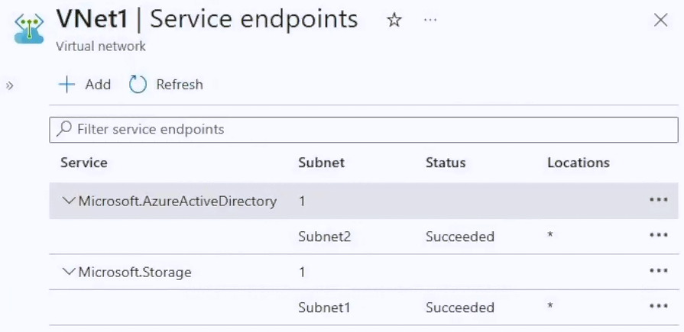Click the magnifier icon in filter box
Image resolution: width=684 pixels, height=332 pixels.
pos(64,128)
